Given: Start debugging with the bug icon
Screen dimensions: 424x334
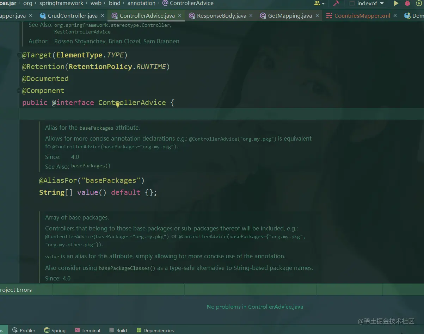Looking at the screenshot, I should click(407, 3).
